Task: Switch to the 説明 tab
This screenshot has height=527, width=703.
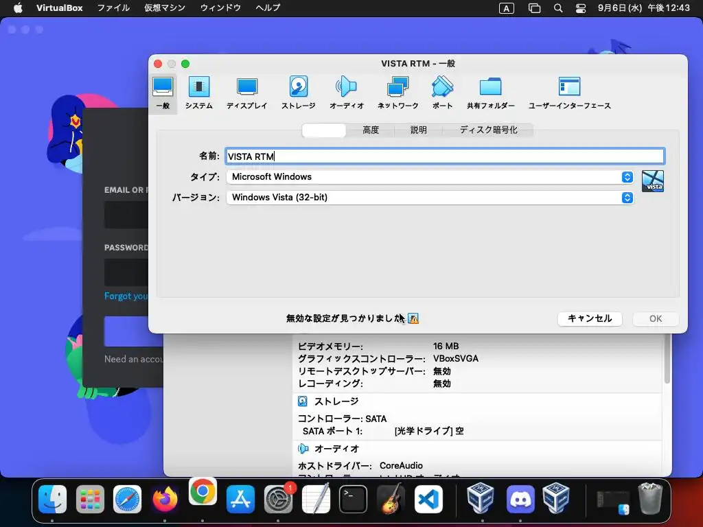Action: coord(418,130)
